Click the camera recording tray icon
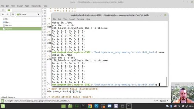This screenshot has height=109, width=194. click(167, 106)
